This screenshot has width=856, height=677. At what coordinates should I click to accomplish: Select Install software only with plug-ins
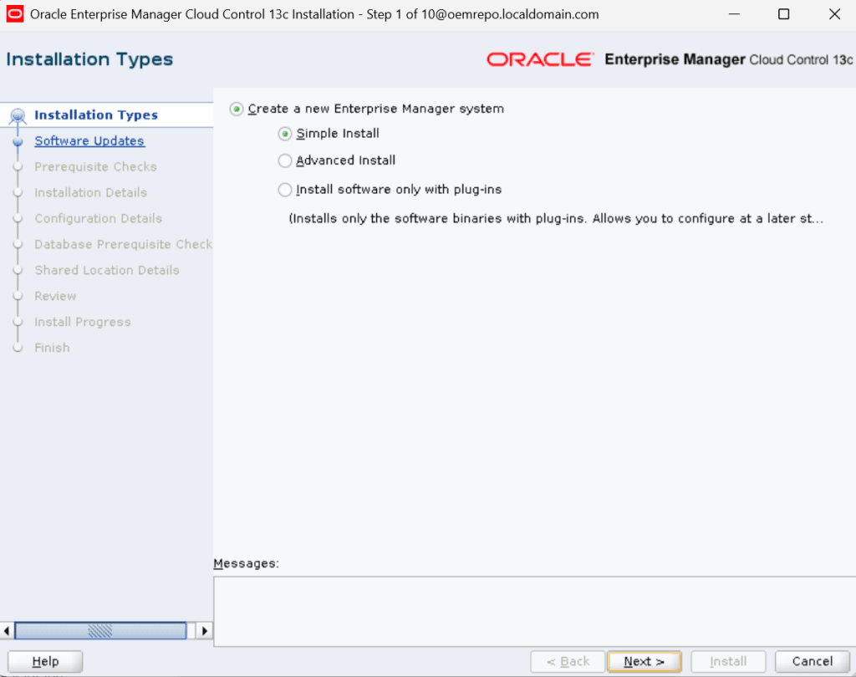coord(284,190)
